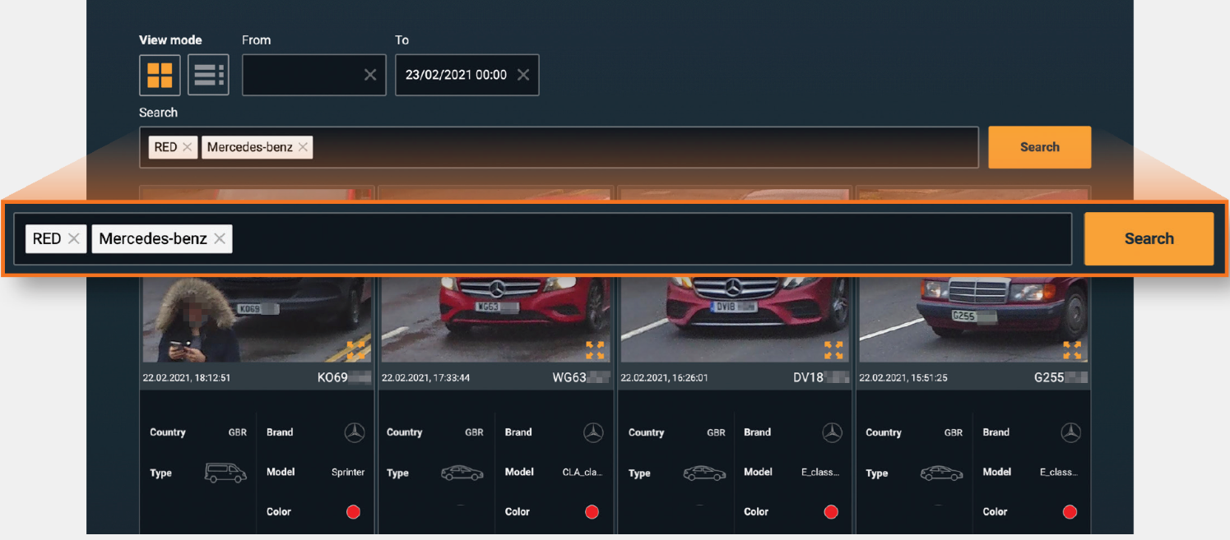Switch to list view mode
The height and width of the screenshot is (540, 1230).
[x=208, y=75]
